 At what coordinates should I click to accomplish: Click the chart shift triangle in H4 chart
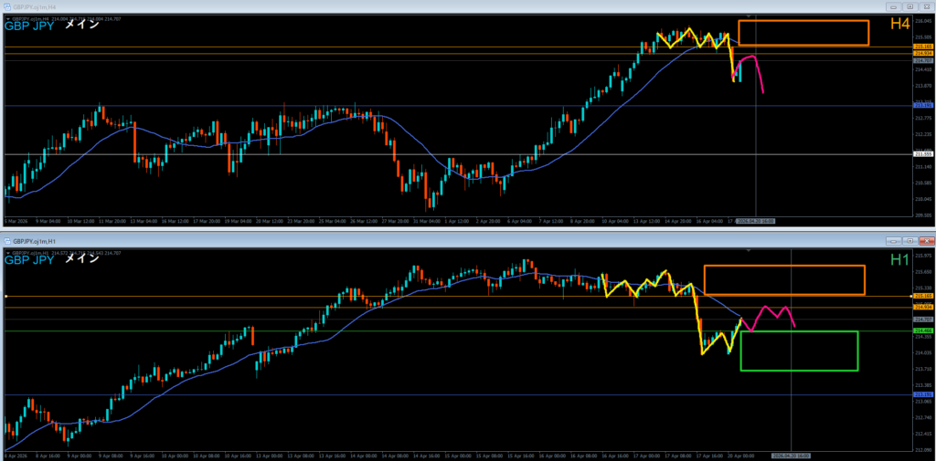click(749, 16)
